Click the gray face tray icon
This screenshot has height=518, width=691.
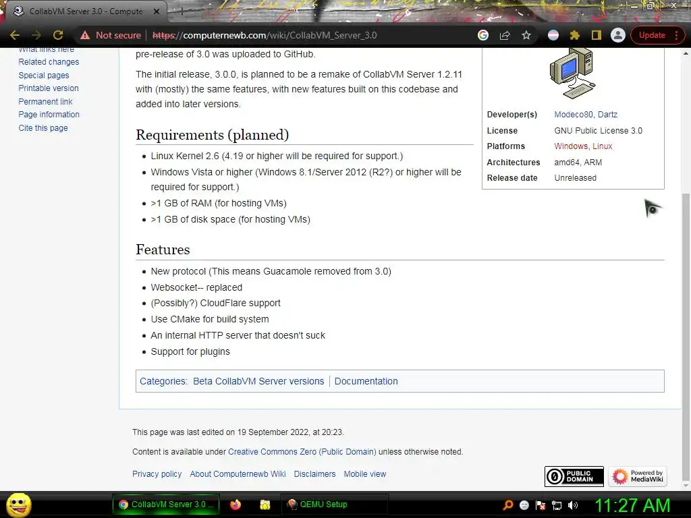click(524, 505)
